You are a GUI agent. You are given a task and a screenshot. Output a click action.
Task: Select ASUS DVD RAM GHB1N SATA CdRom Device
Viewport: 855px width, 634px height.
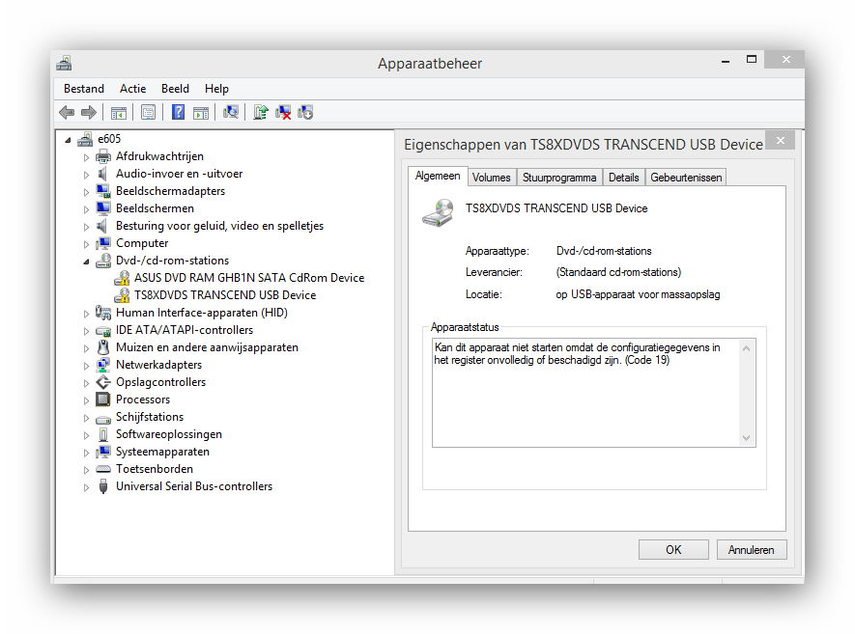coord(249,278)
